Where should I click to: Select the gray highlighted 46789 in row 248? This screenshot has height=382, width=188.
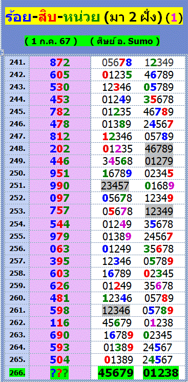tap(159, 148)
